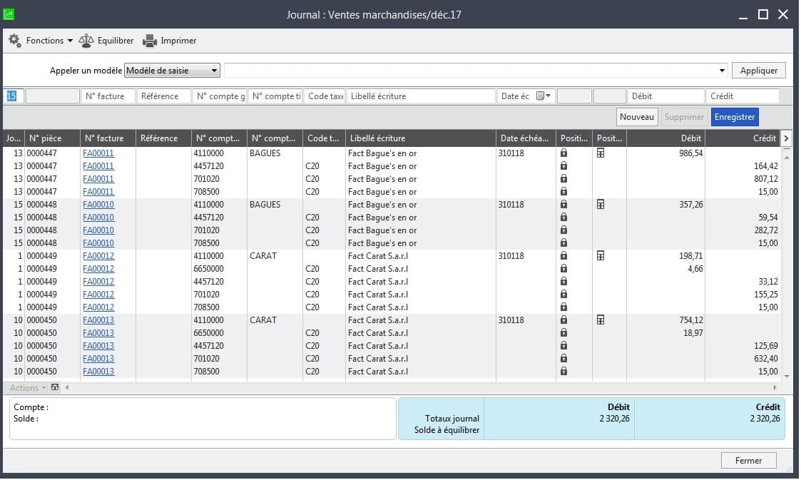Click the lock icon on the 632,40 row

[563, 359]
